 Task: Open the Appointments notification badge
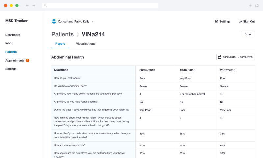click(x=27, y=60)
